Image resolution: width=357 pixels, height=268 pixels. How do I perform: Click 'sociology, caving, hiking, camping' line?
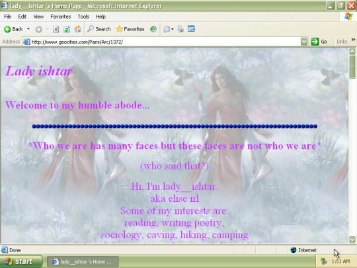pos(175,235)
